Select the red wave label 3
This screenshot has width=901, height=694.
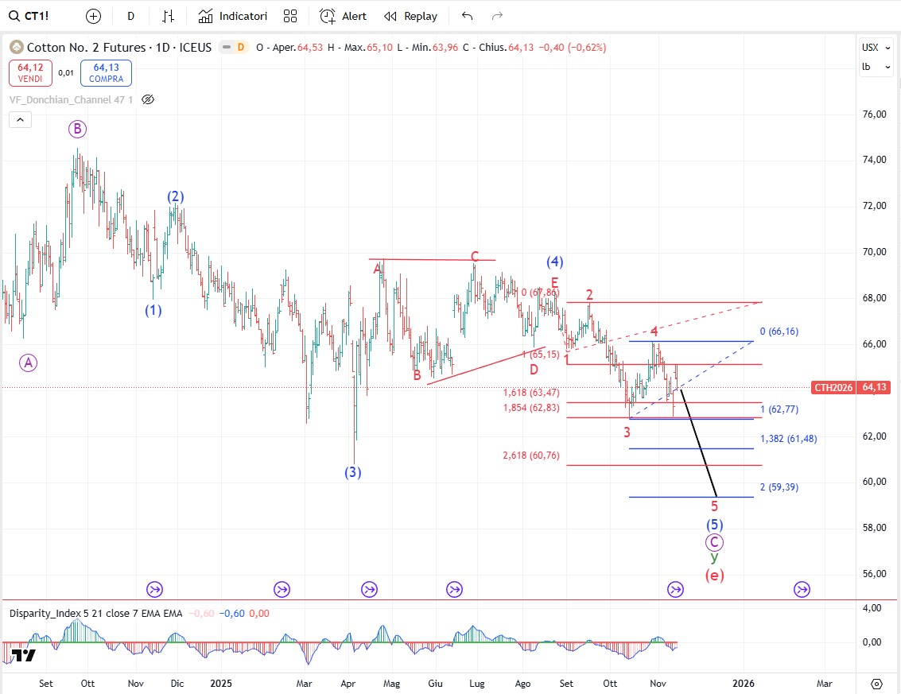click(x=627, y=432)
